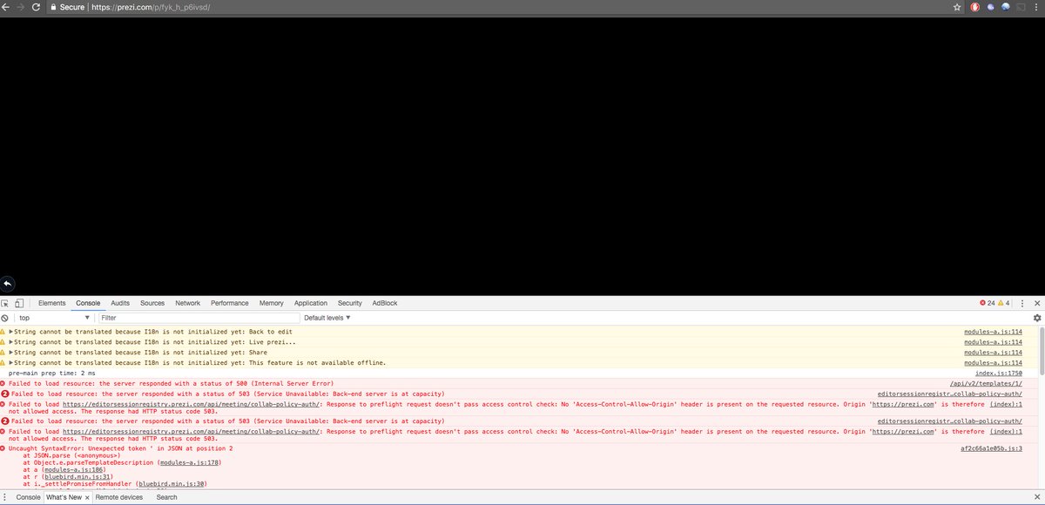Click the Uncaught SyntaxError message text

(x=120, y=448)
